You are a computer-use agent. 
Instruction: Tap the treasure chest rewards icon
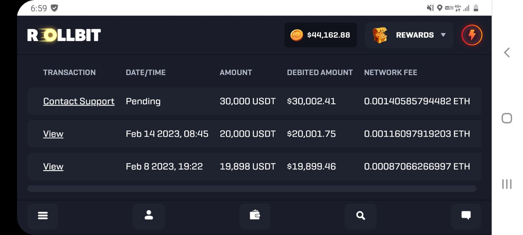[380, 35]
